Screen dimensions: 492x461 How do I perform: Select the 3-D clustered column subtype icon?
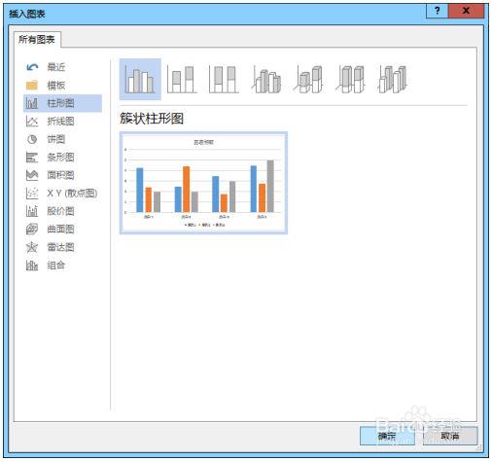click(x=266, y=80)
